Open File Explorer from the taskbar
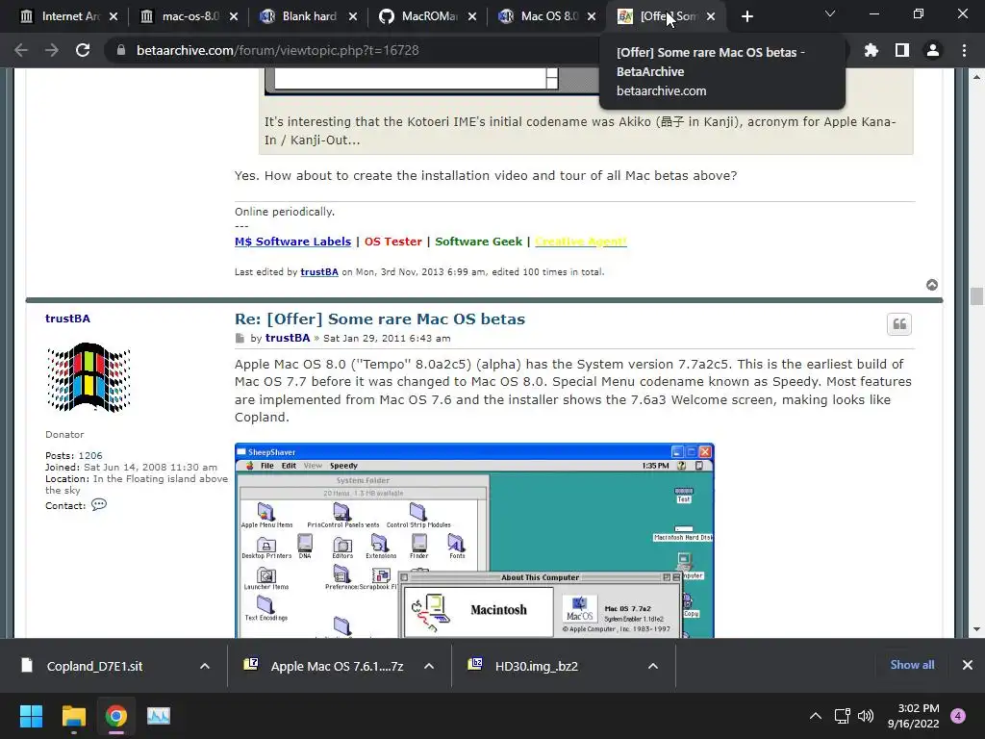This screenshot has width=985, height=739. pos(73,716)
